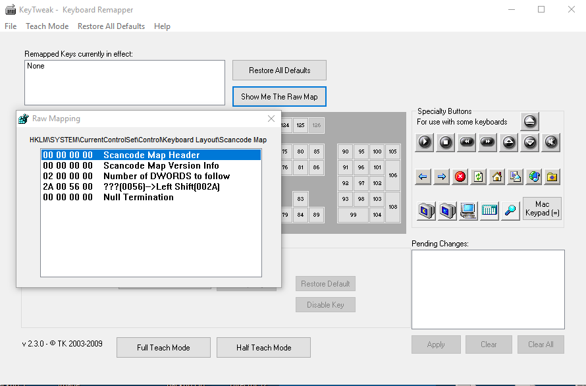
Task: Click keyboard key number 104
Action: pos(377,215)
